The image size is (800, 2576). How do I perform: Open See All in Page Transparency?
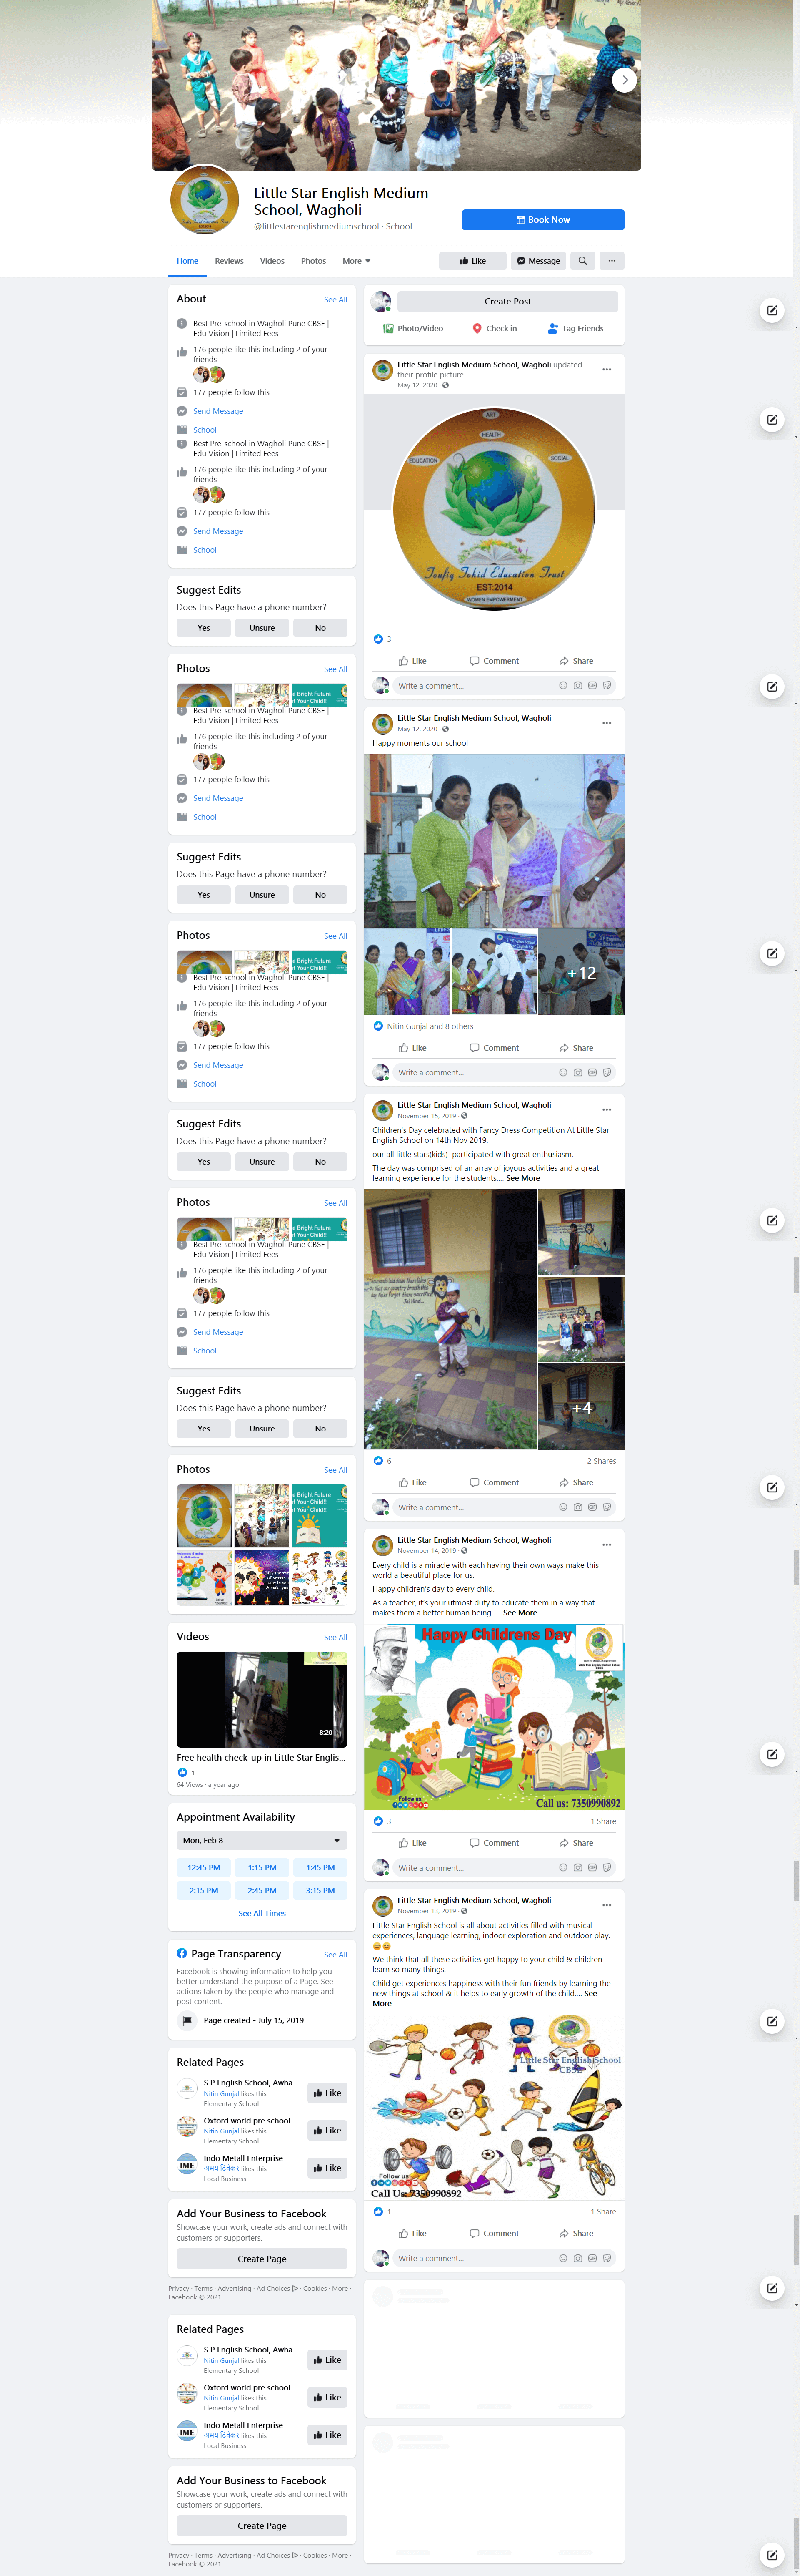click(335, 1954)
